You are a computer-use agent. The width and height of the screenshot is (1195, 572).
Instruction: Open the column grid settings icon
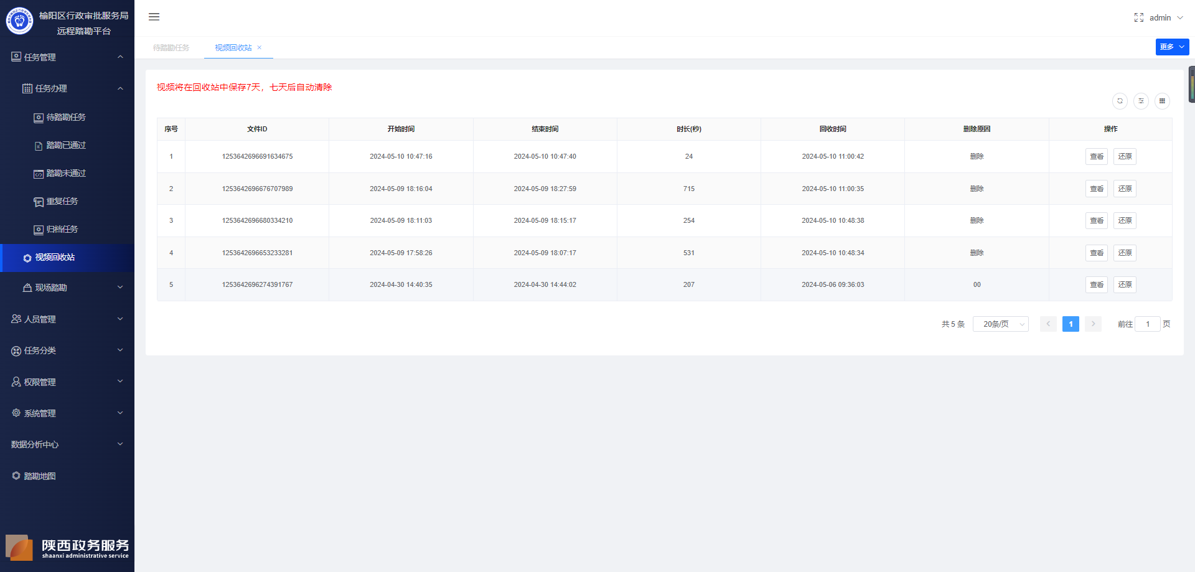click(1162, 101)
